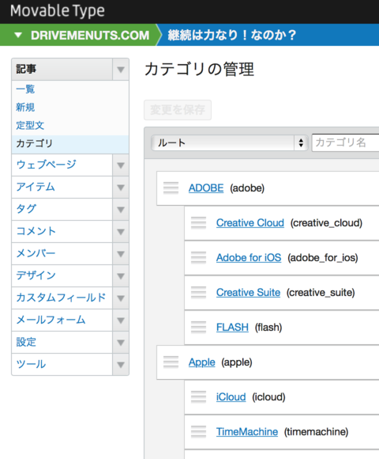Image resolution: width=379 pixels, height=459 pixels.
Task: Expand the アイテム menu arrow
Action: pos(121,188)
